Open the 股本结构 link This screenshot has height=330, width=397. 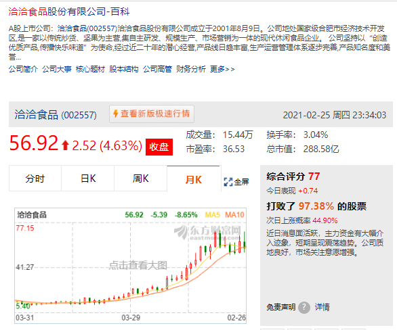[x=124, y=69]
